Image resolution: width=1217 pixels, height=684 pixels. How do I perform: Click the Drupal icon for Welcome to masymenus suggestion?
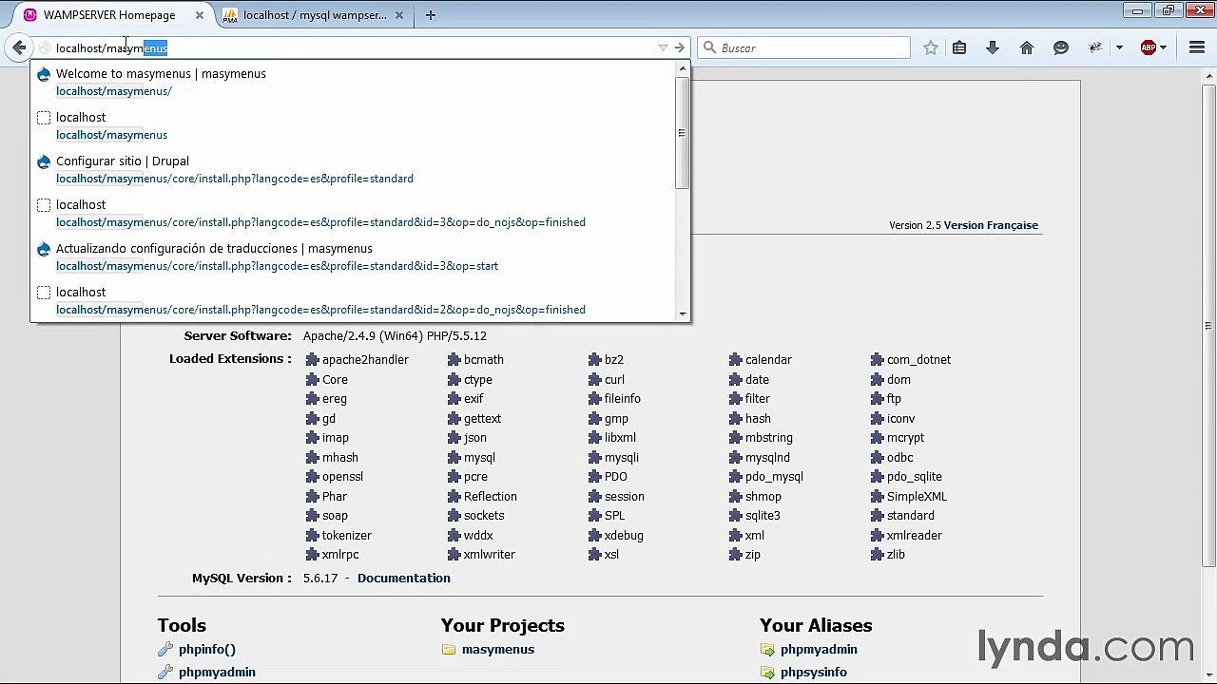tap(44, 74)
